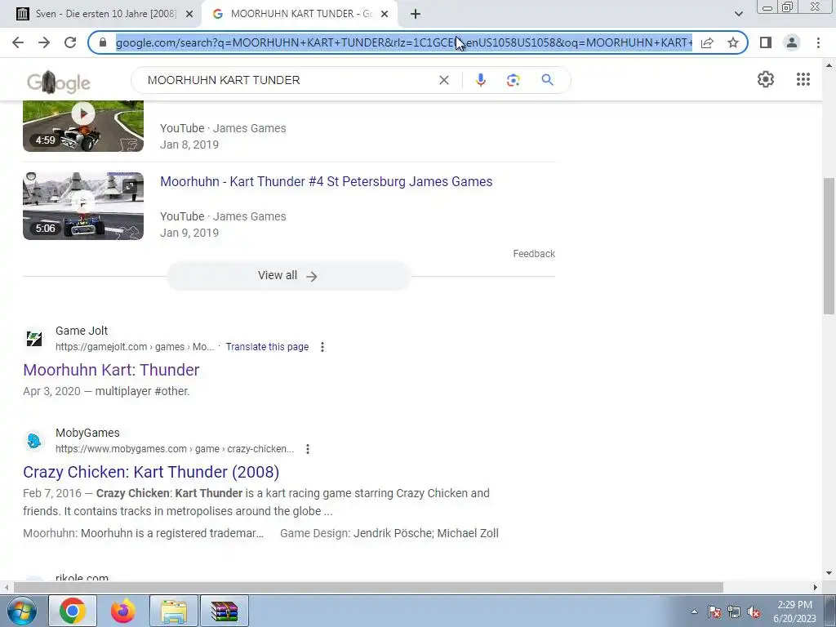Open Moorhuhn Kart: Thunder Game Jolt result

point(111,370)
